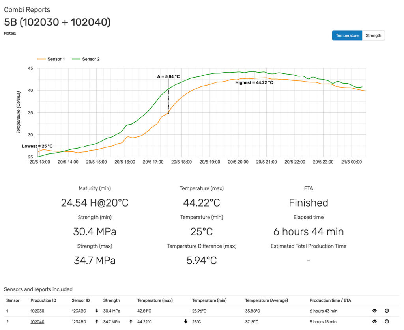
Task: Click the Combi Reports heading
Action: tap(27, 10)
